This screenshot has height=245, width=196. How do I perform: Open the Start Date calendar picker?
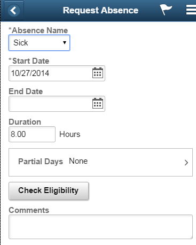(98, 73)
